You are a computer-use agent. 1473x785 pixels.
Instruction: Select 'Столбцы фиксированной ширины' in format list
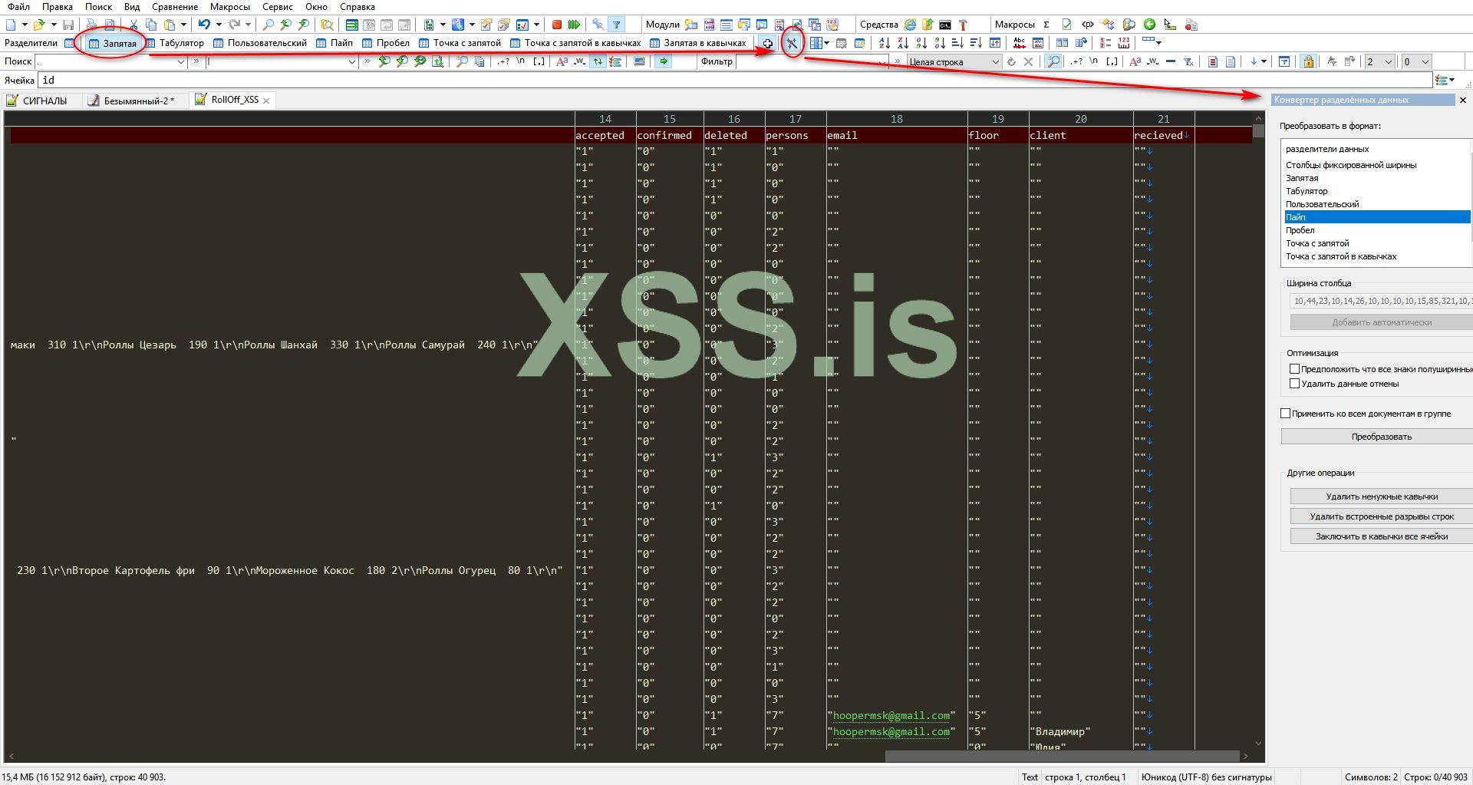tap(1351, 165)
